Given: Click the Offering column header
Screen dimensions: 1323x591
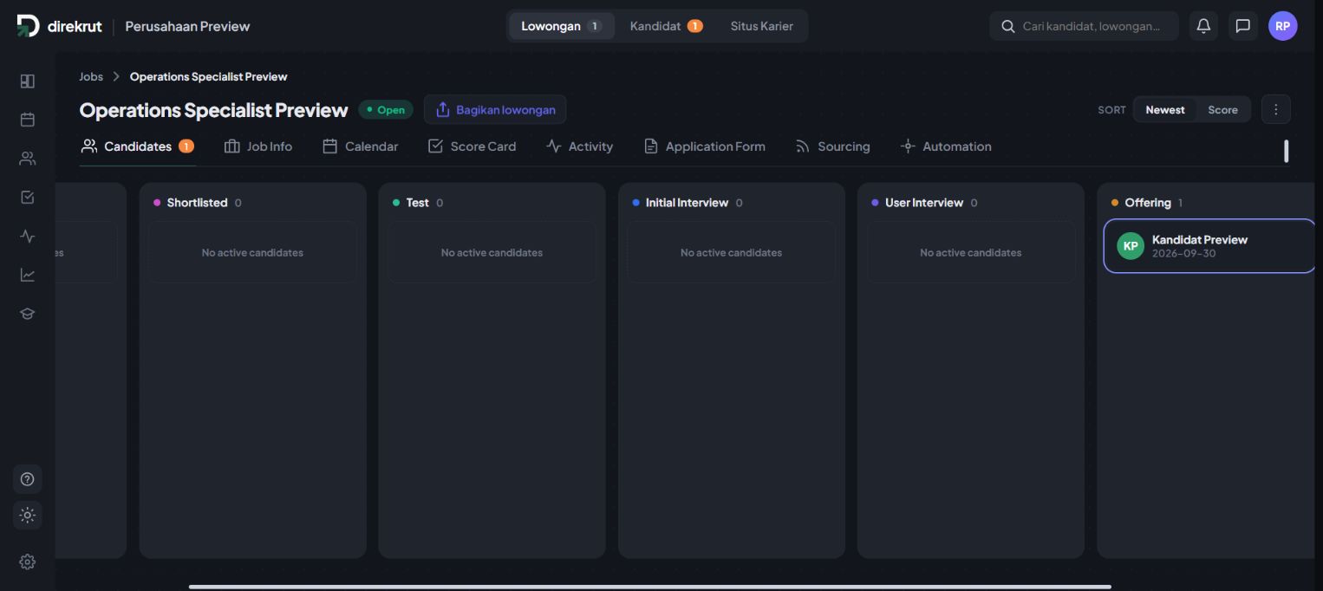Looking at the screenshot, I should coord(1147,203).
